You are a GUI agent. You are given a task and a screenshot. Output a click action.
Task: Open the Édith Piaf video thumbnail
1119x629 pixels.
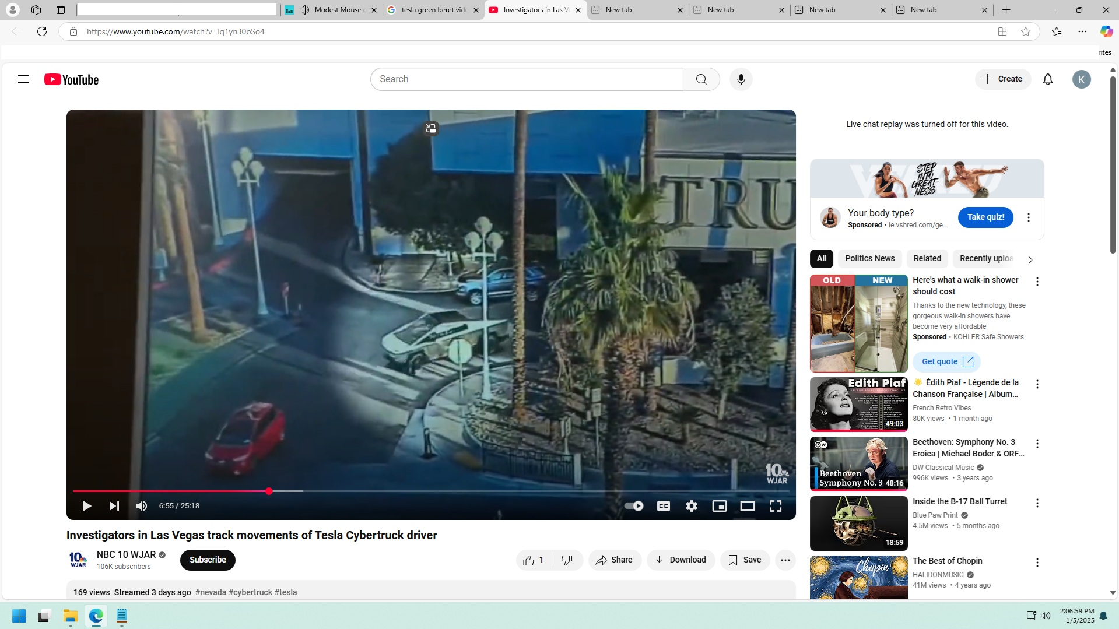[858, 405]
